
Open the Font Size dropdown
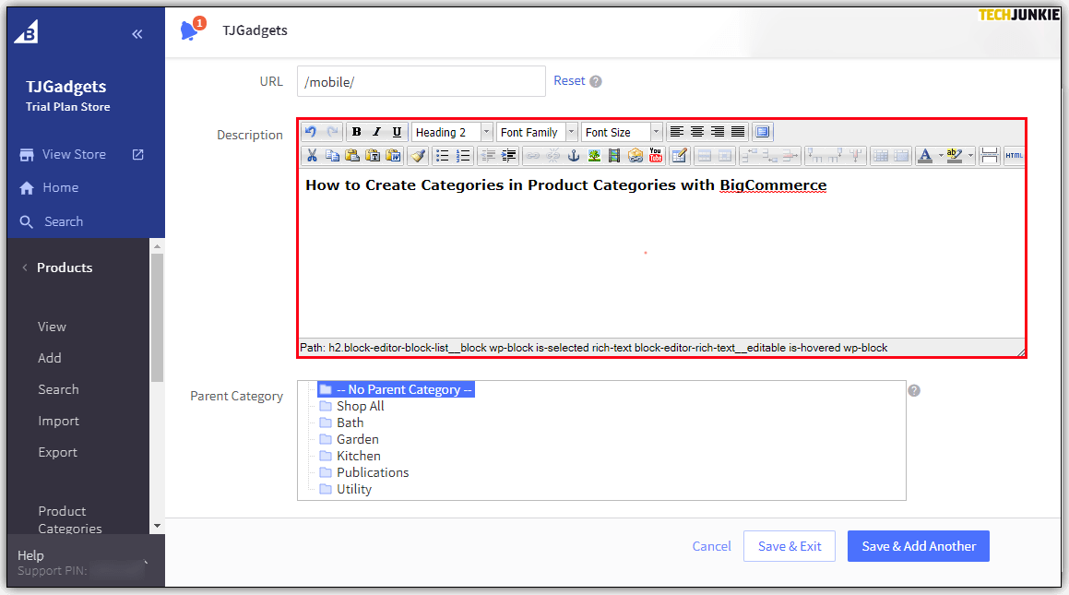622,132
